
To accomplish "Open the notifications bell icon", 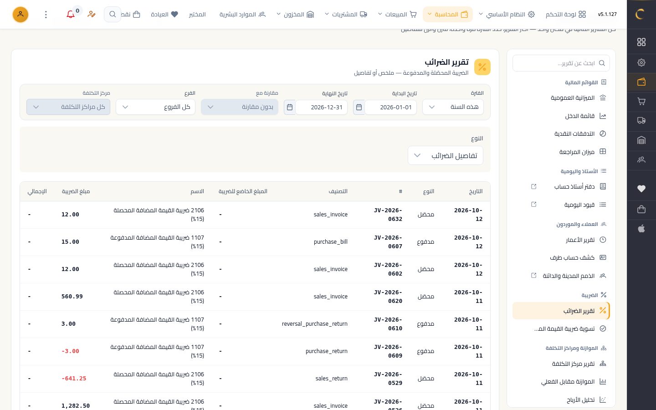I will coord(71,15).
